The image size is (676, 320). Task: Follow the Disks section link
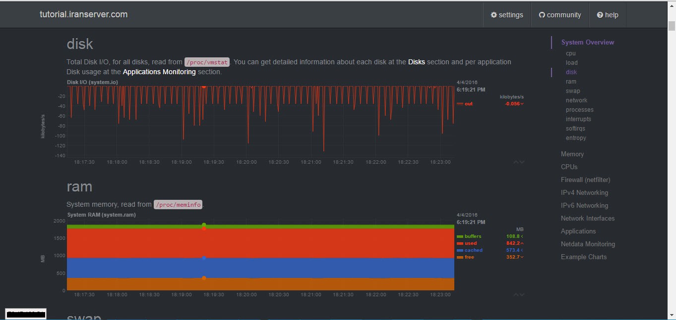point(416,62)
